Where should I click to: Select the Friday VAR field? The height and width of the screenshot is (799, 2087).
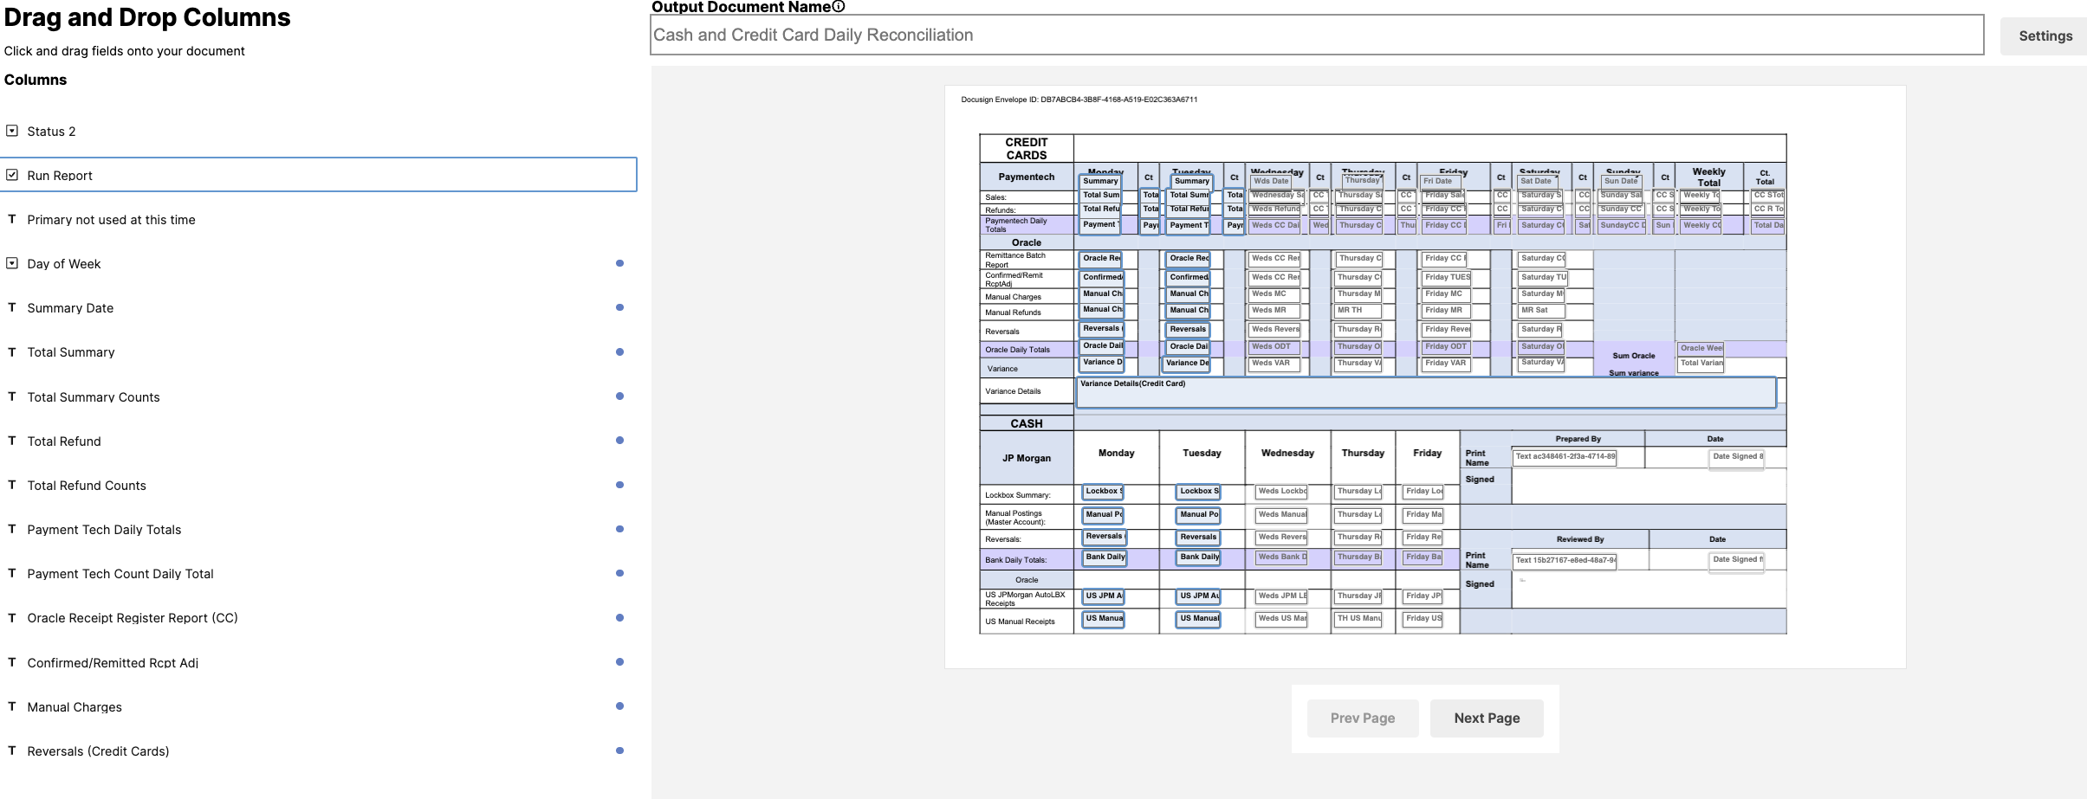(1446, 364)
